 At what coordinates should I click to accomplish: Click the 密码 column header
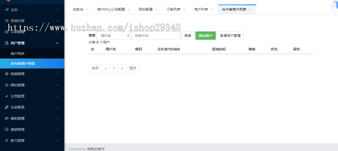[x=138, y=49]
